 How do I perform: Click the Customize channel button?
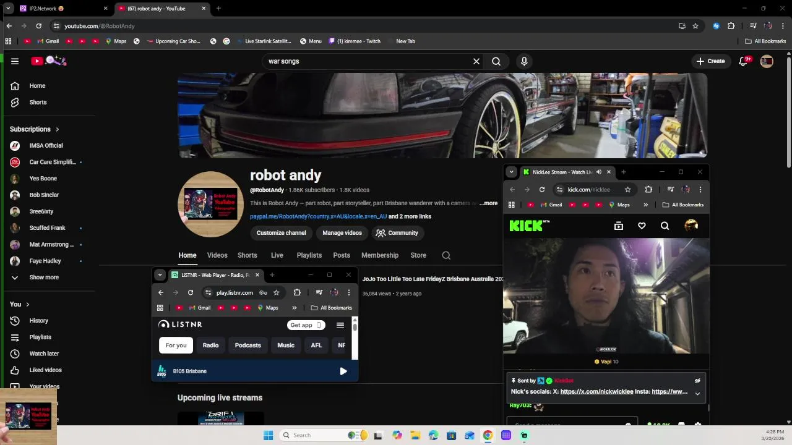(x=282, y=233)
